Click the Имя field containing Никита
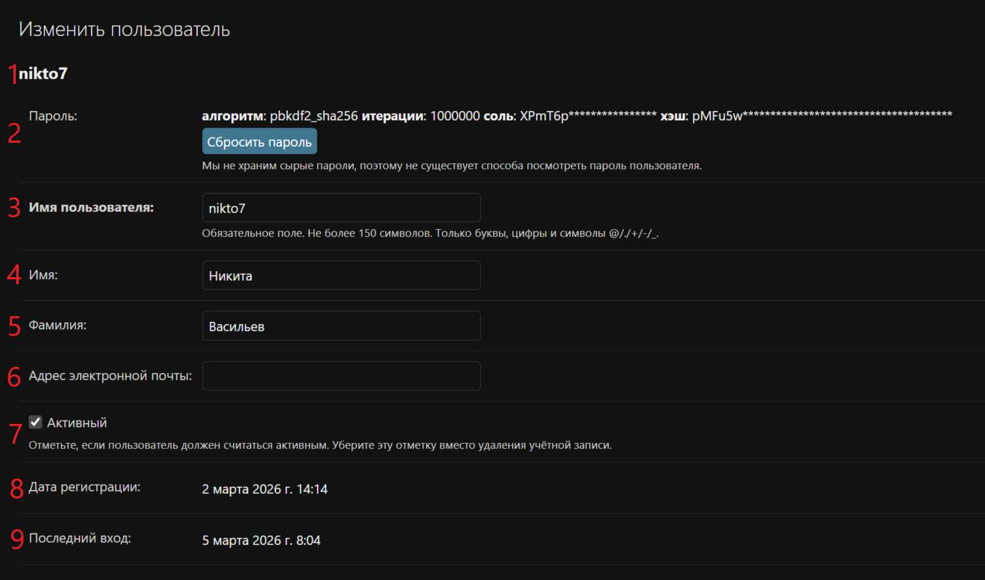This screenshot has height=580, width=985. pos(341,275)
